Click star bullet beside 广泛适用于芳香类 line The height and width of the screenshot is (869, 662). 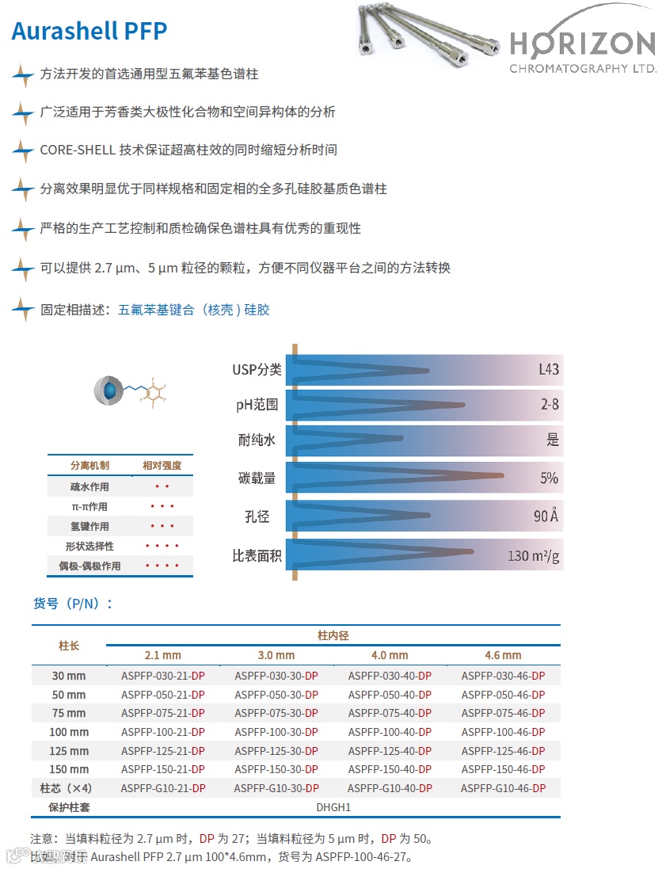(23, 113)
